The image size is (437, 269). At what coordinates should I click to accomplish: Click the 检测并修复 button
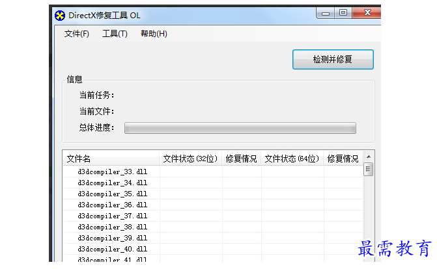tap(333, 59)
